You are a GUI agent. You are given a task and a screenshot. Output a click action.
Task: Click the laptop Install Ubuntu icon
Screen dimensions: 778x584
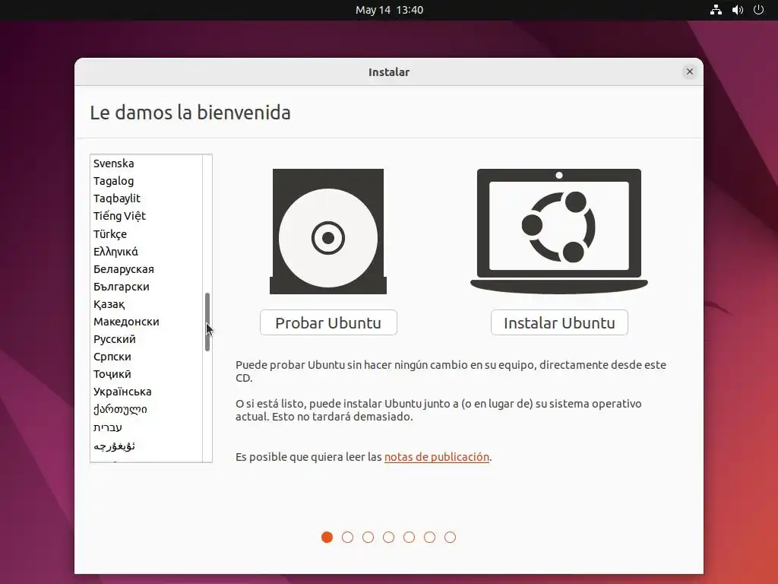pyautogui.click(x=559, y=231)
